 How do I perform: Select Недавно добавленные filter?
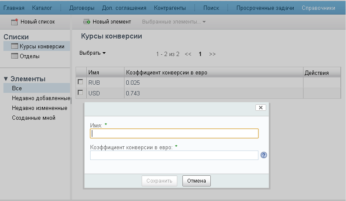coord(41,98)
